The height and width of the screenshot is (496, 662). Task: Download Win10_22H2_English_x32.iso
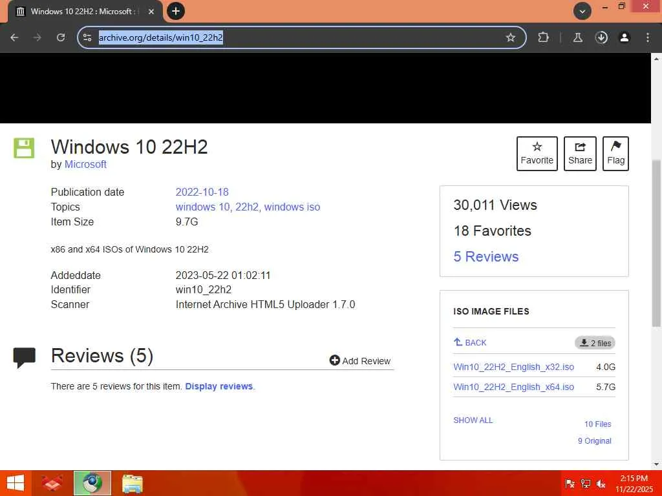(513, 367)
